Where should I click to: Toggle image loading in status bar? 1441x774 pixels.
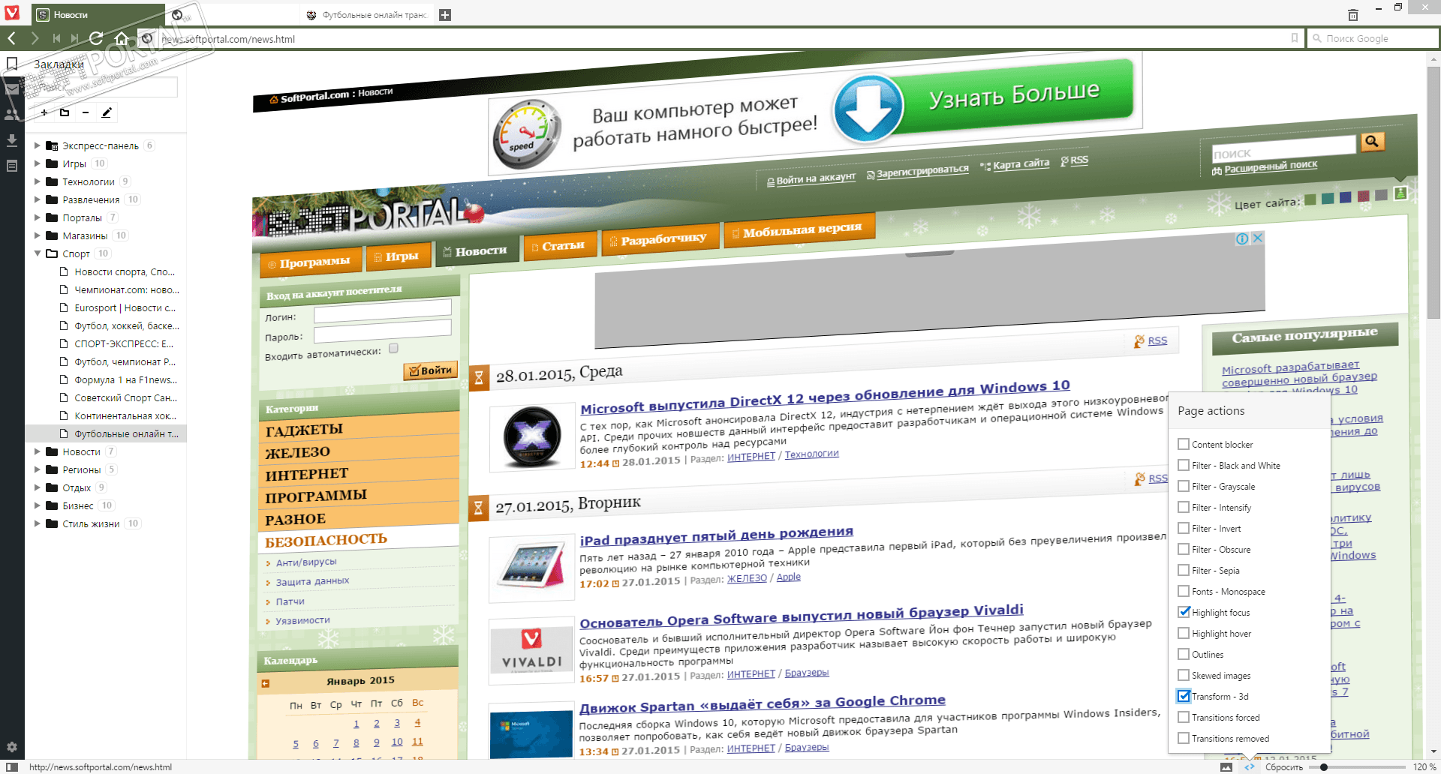[x=1226, y=767]
